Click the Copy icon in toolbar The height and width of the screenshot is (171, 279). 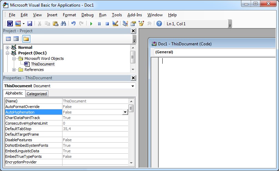coord(47,24)
